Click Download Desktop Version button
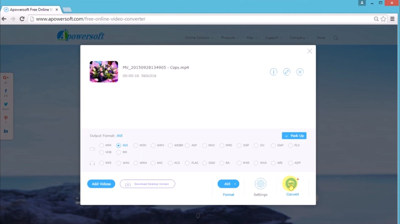 click(x=148, y=184)
